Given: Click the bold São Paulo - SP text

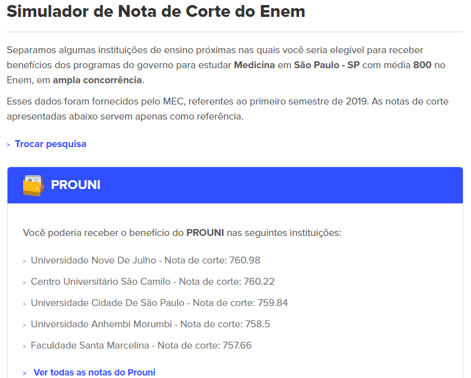Looking at the screenshot, I should click(x=327, y=65).
